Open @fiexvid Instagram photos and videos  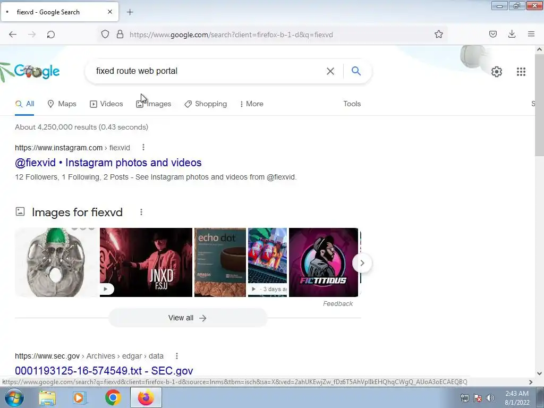(x=108, y=163)
